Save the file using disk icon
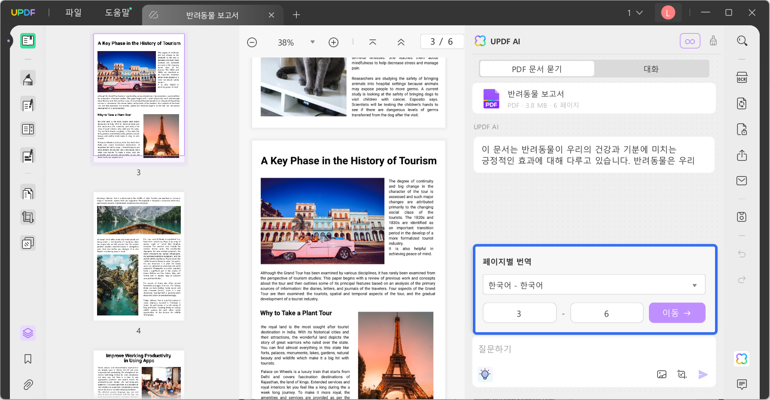 [x=742, y=217]
